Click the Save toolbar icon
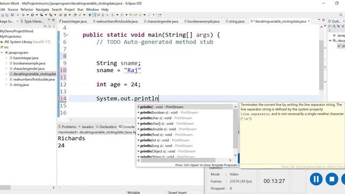The width and height of the screenshot is (345, 194). coord(2,15)
